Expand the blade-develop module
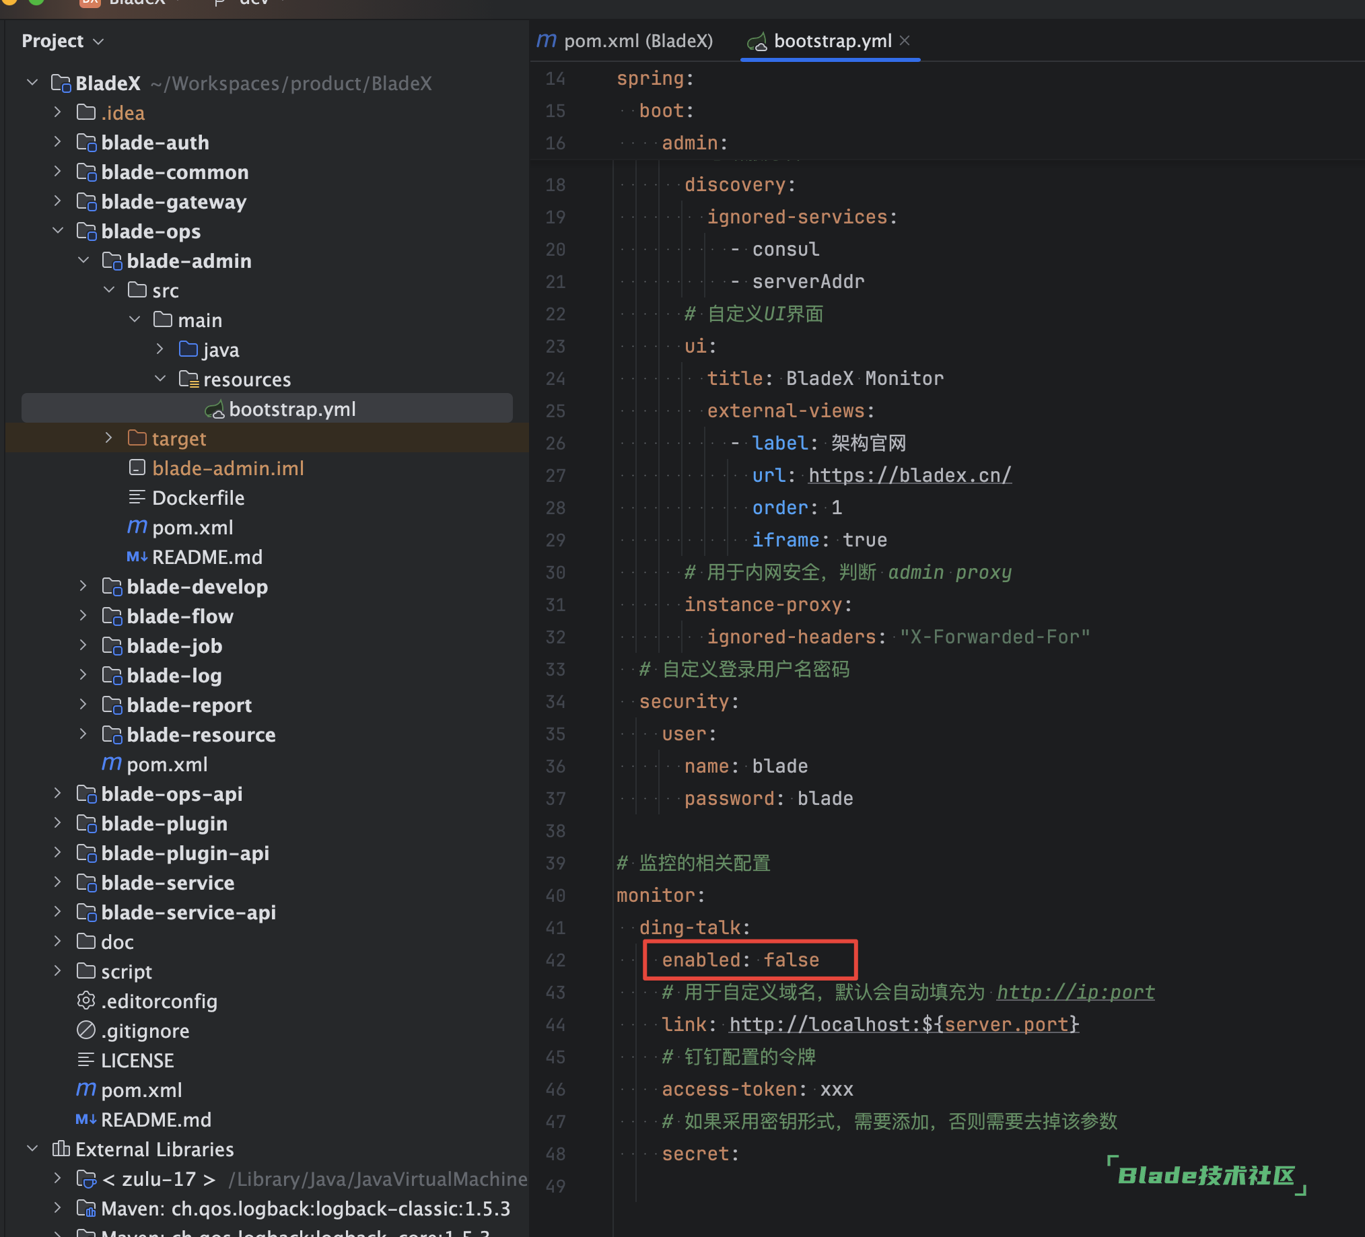 (83, 586)
